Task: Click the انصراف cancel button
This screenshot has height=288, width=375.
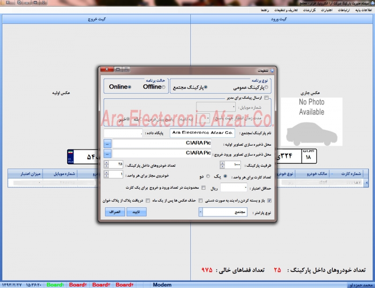Action: pos(115,212)
